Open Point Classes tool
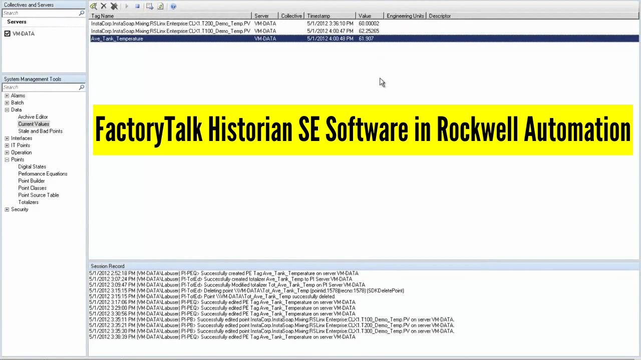The width and height of the screenshot is (641, 360). tap(32, 188)
